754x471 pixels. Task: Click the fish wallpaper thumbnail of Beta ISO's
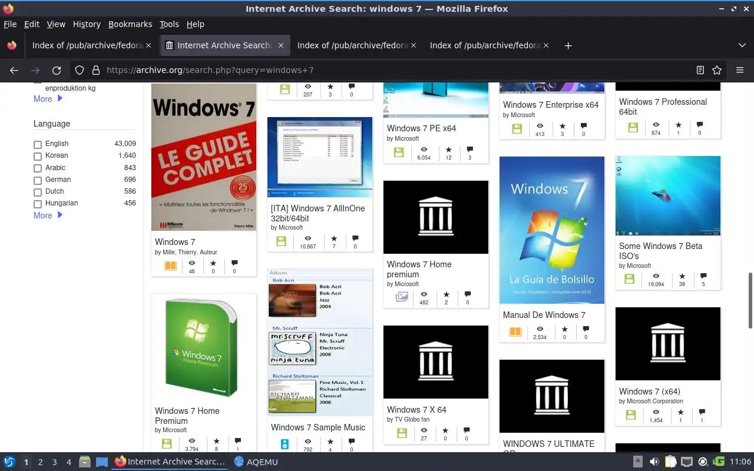tap(668, 195)
